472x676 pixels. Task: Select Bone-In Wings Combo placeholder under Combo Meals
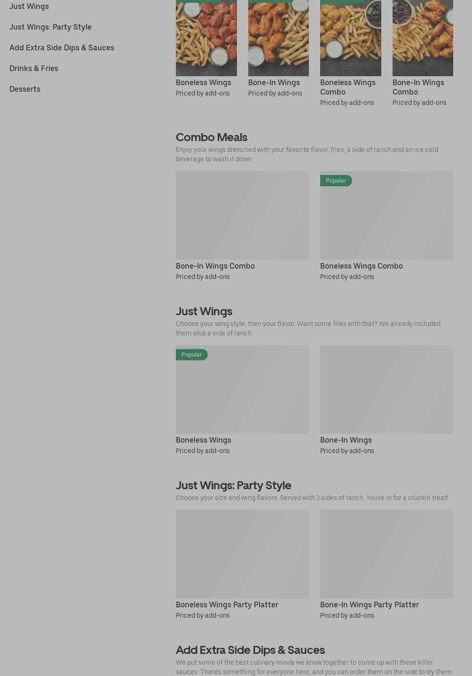click(x=242, y=215)
